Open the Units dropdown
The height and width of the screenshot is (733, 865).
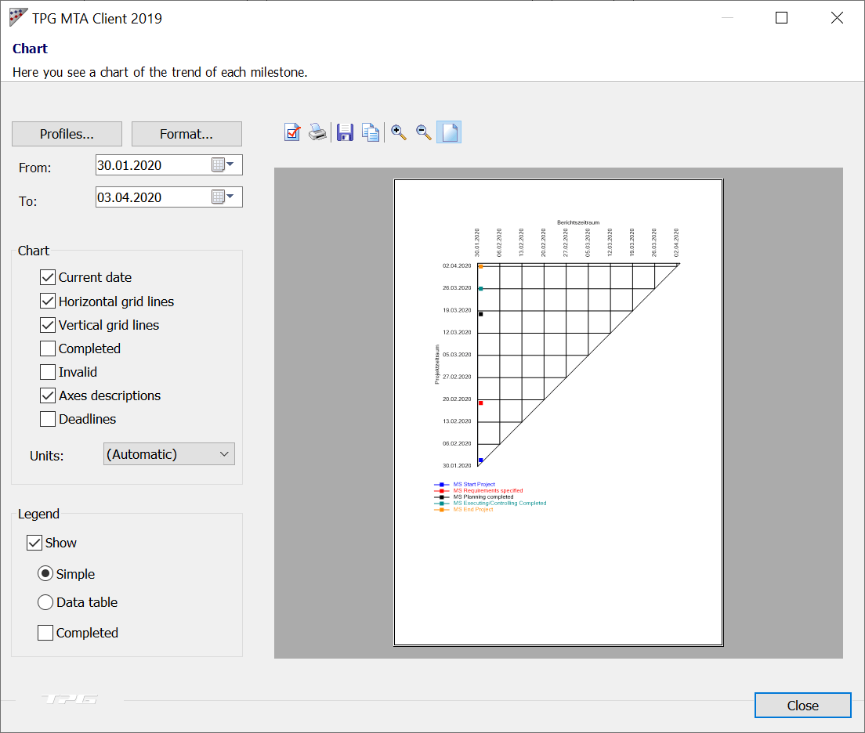(x=168, y=453)
